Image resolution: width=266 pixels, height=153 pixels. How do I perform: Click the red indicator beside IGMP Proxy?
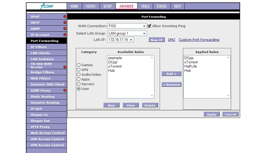click(x=65, y=90)
